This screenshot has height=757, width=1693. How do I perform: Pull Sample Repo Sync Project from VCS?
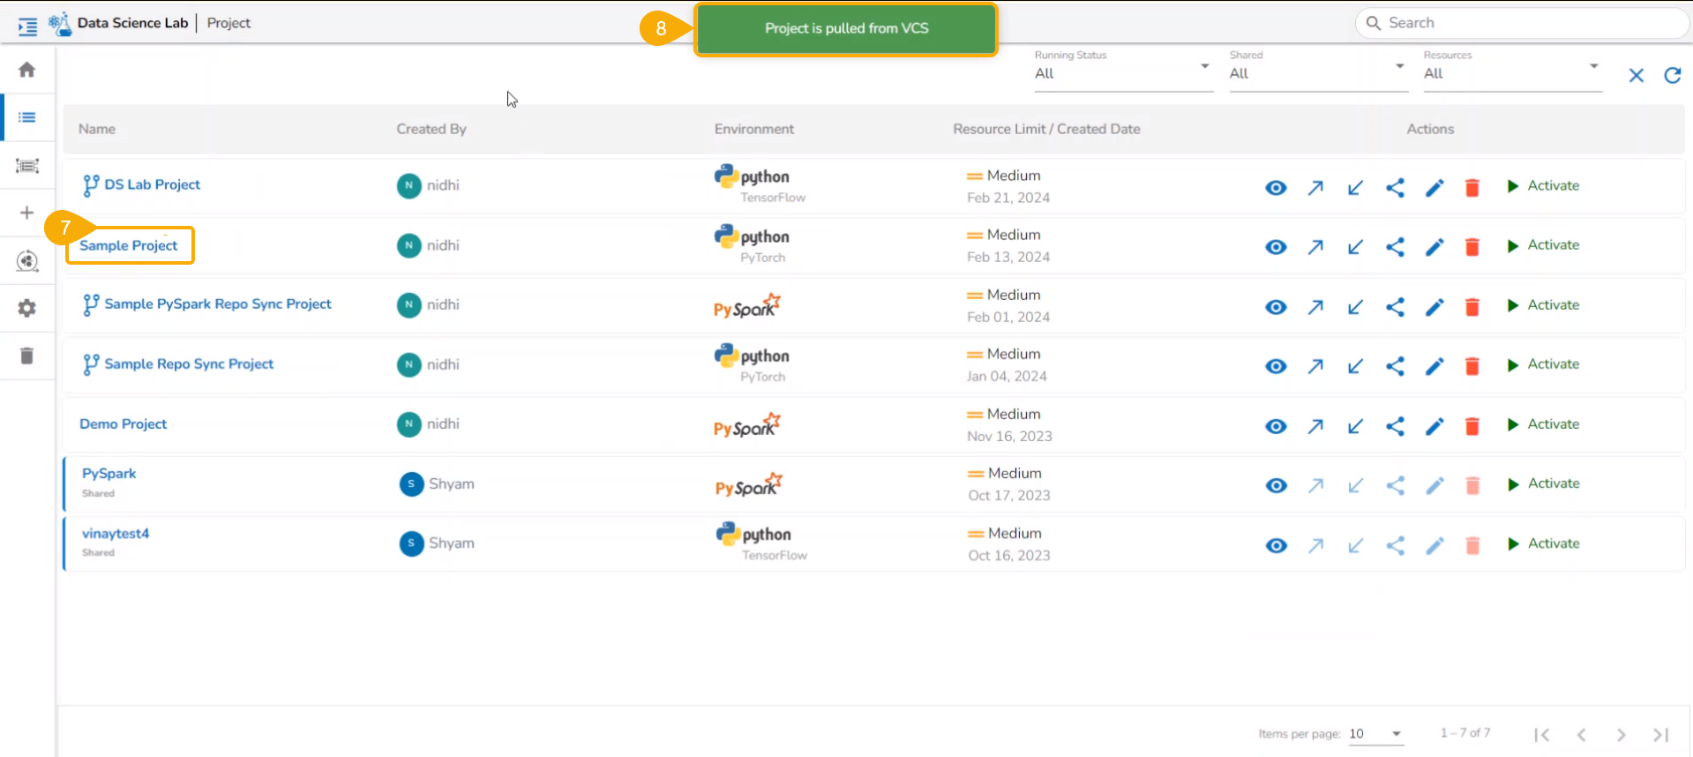click(1355, 366)
